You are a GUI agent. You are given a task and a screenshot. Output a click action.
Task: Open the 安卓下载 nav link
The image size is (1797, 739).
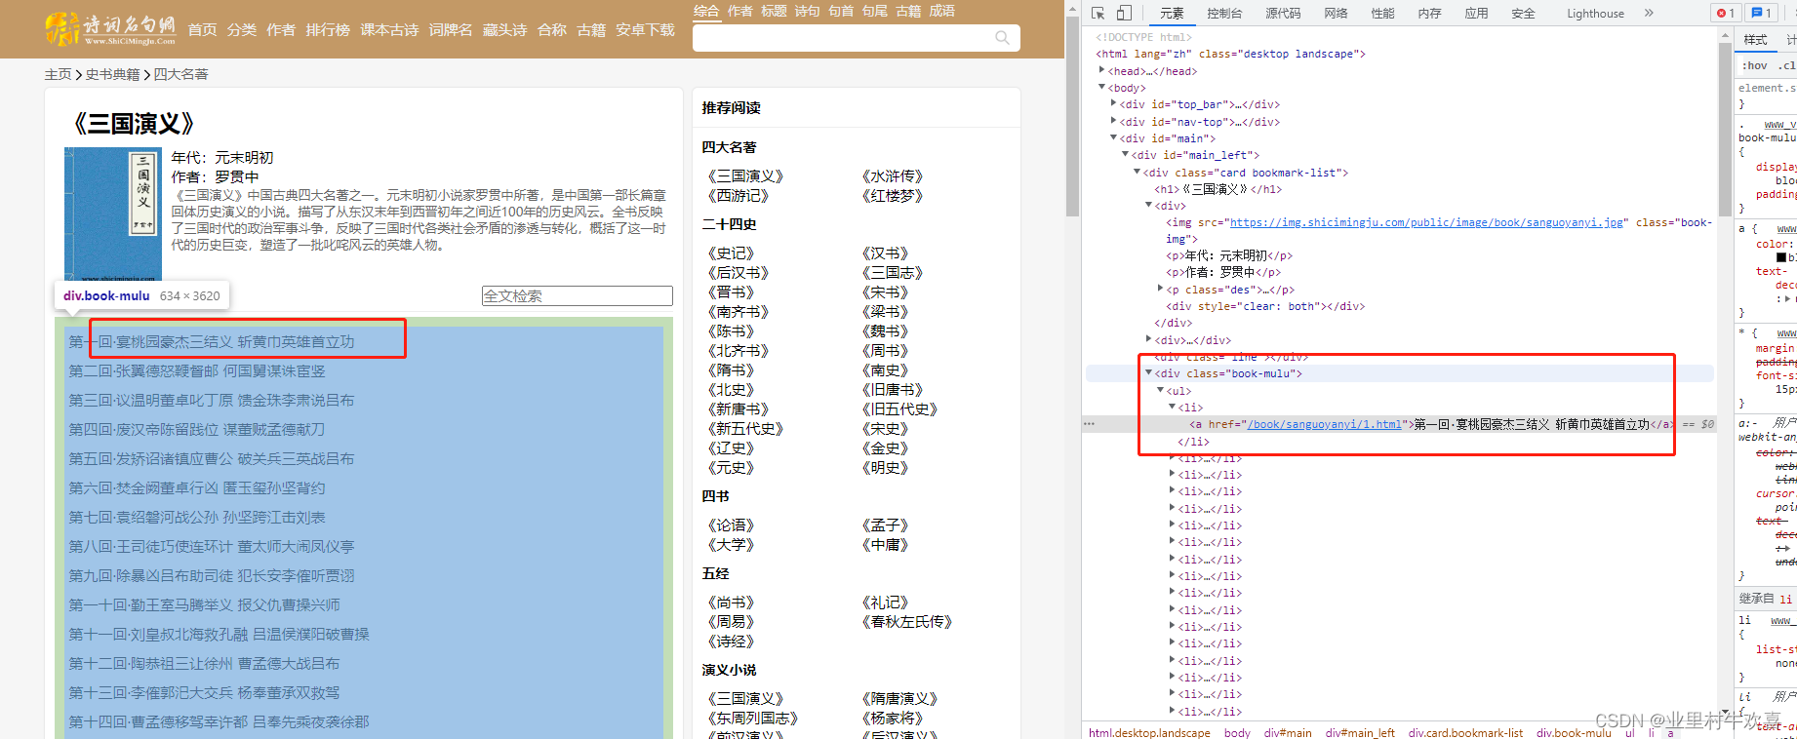pyautogui.click(x=645, y=29)
